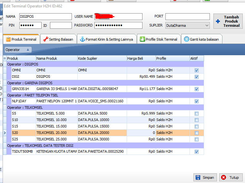Viewport: 245px width, 183px height.
Task: Open Format Kirim & Setting Lainnya tab
Action: (x=109, y=39)
